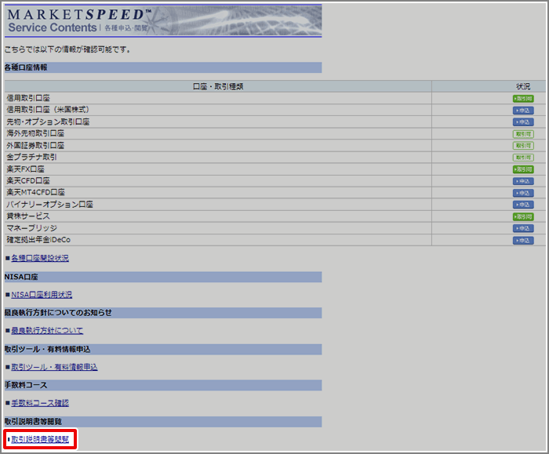
Task: Select 先物・オプション取引口座 row text
Action: (48, 122)
